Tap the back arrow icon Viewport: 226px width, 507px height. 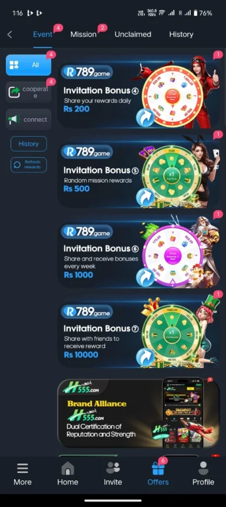pos(10,34)
